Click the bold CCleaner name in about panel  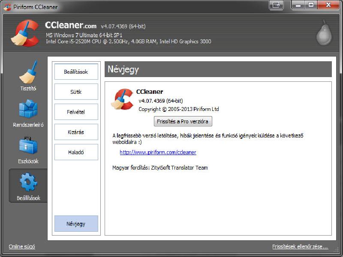pyautogui.click(x=150, y=92)
